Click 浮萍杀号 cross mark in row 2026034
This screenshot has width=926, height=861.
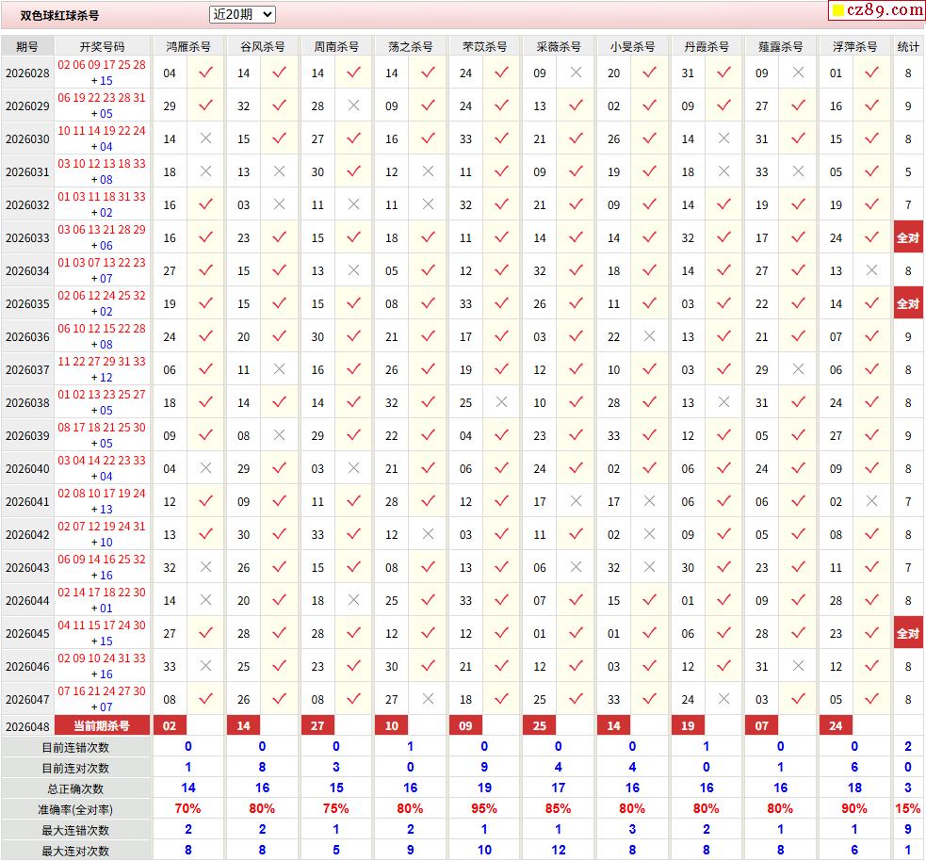(x=871, y=270)
